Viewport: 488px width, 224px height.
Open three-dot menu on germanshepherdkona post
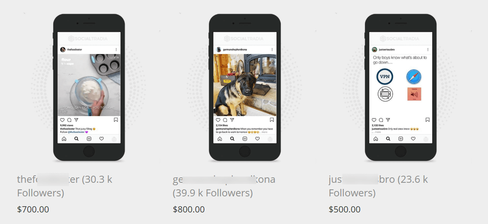pyautogui.click(x=272, y=50)
